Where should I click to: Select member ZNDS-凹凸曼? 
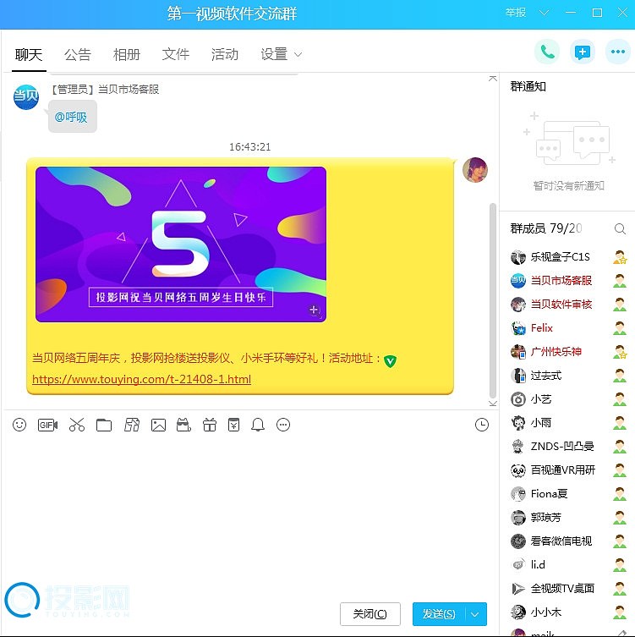click(x=568, y=447)
